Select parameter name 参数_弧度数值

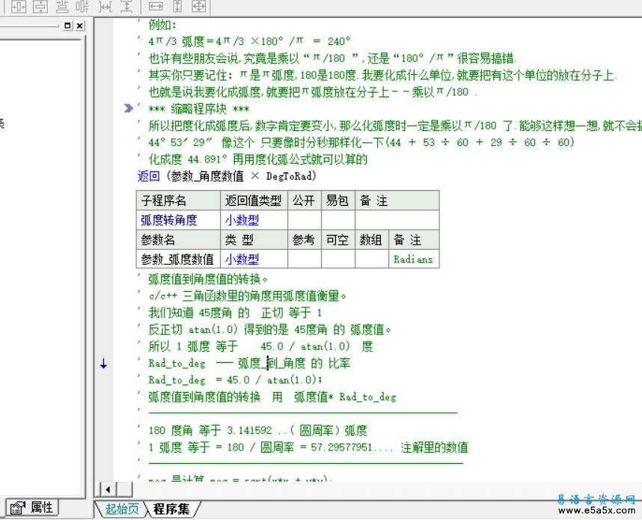pyautogui.click(x=178, y=259)
